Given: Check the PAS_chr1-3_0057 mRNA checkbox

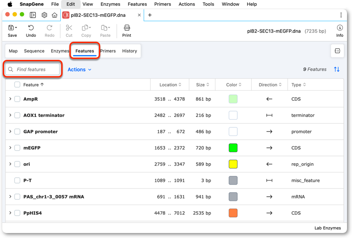Looking at the screenshot, I should coord(17,197).
